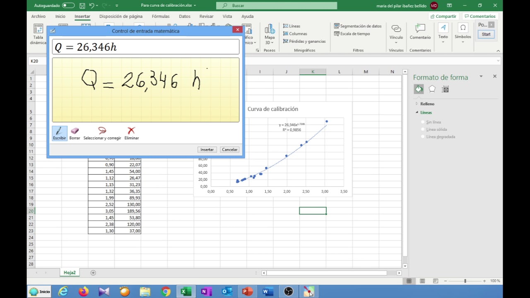Open Google Chrome from the taskbar
The width and height of the screenshot is (530, 298).
(166, 292)
